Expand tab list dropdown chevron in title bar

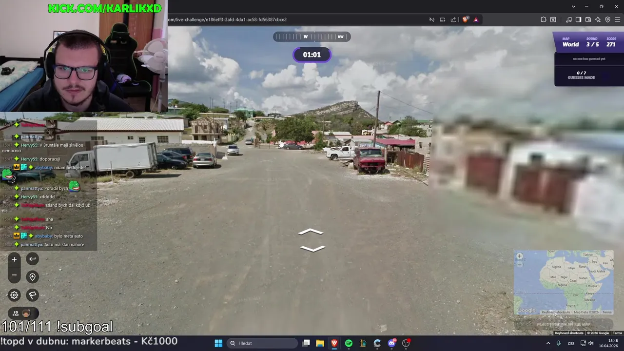point(574,6)
